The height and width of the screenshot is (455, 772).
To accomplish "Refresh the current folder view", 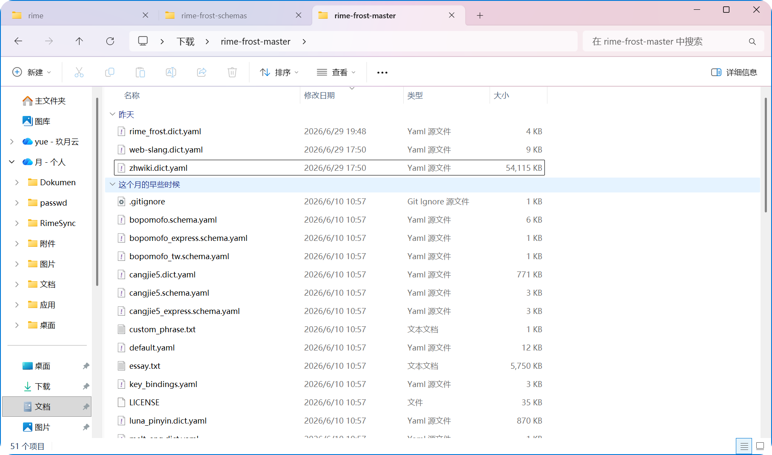I will point(110,41).
